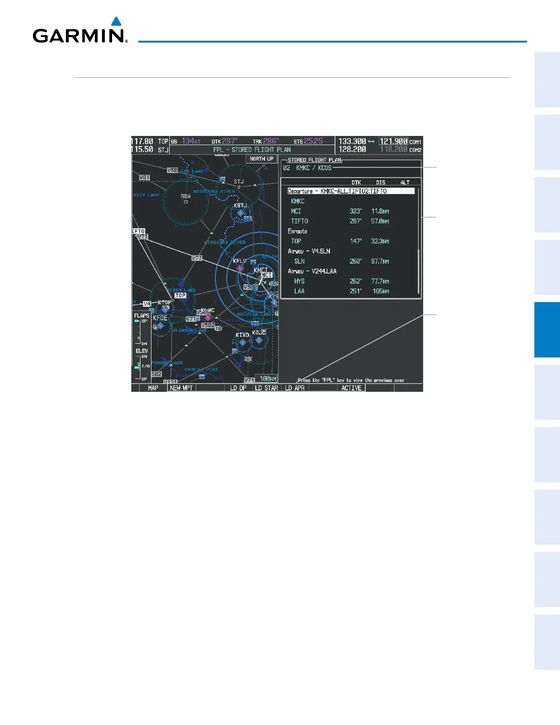Select the NEW WPT softkey
This screenshot has height=725, width=560.
click(x=181, y=388)
